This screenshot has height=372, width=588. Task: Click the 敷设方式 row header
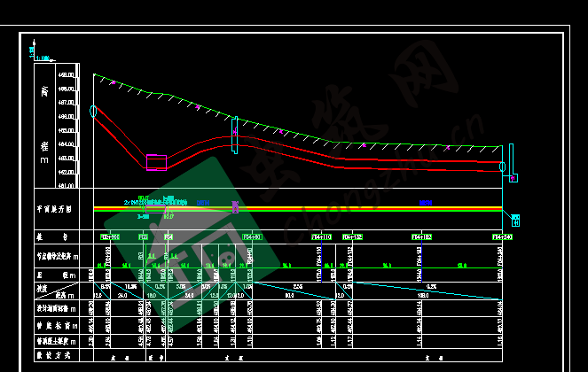tap(53, 354)
